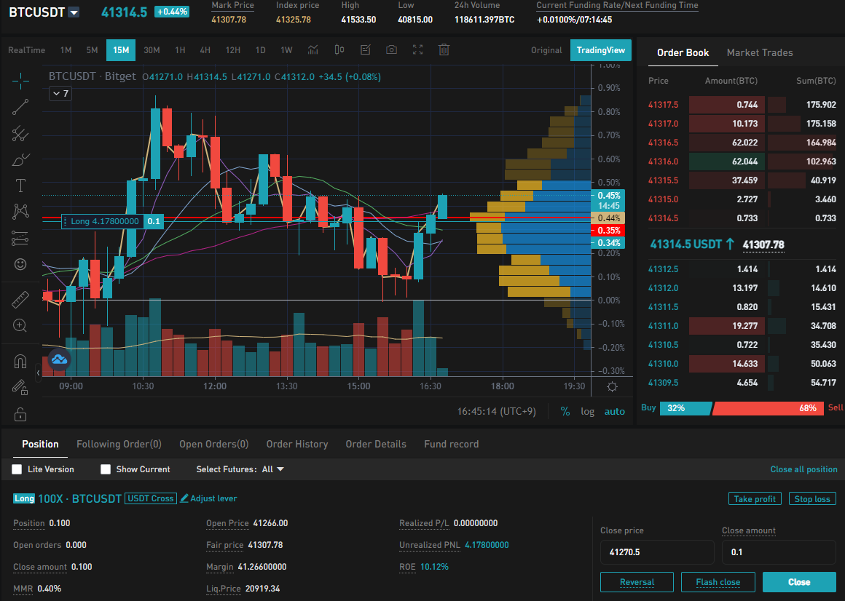Toggle the Show Current checkbox

(106, 469)
